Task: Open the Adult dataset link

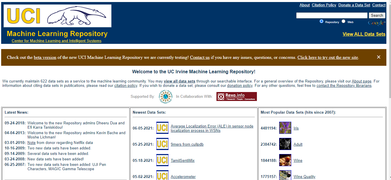Action: point(298,144)
